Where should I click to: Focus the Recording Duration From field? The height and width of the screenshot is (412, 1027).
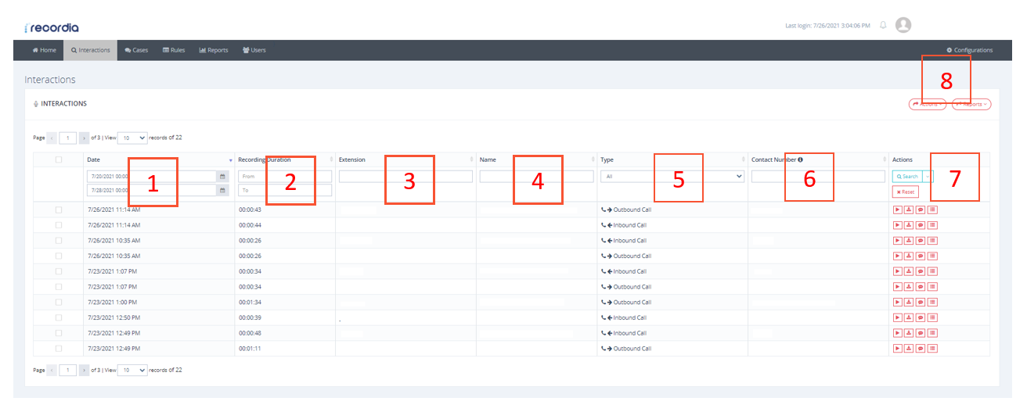point(285,177)
